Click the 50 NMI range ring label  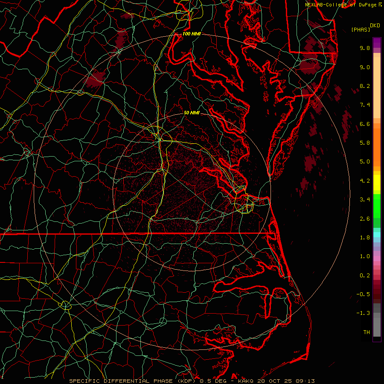tap(192, 113)
